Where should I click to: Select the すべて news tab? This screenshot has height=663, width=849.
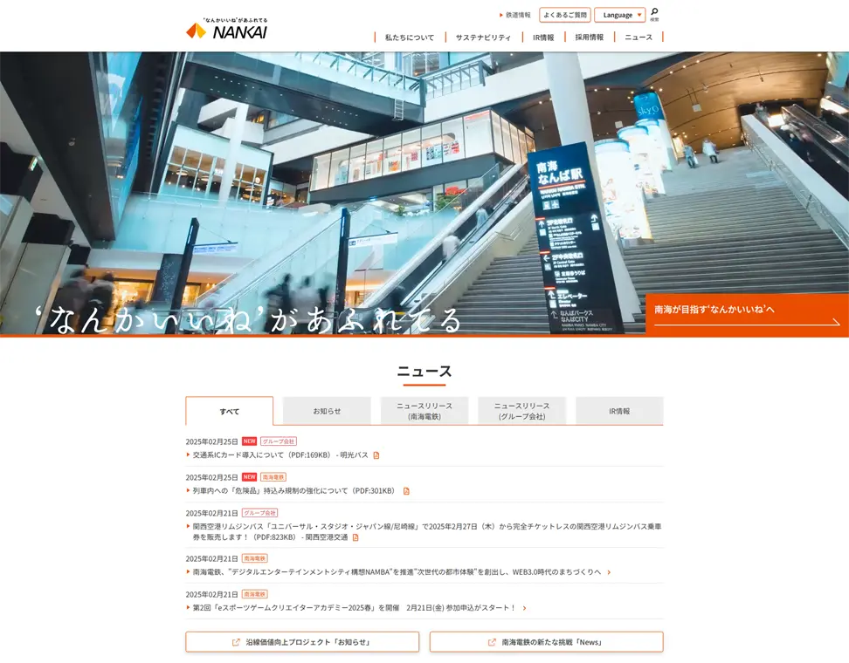click(x=230, y=412)
